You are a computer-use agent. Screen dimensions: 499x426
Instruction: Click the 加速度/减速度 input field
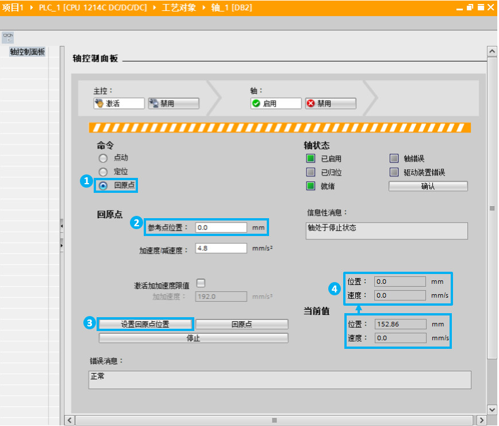pyautogui.click(x=221, y=248)
